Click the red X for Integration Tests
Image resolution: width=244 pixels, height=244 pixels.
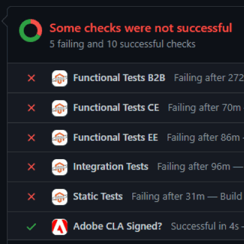(31, 167)
